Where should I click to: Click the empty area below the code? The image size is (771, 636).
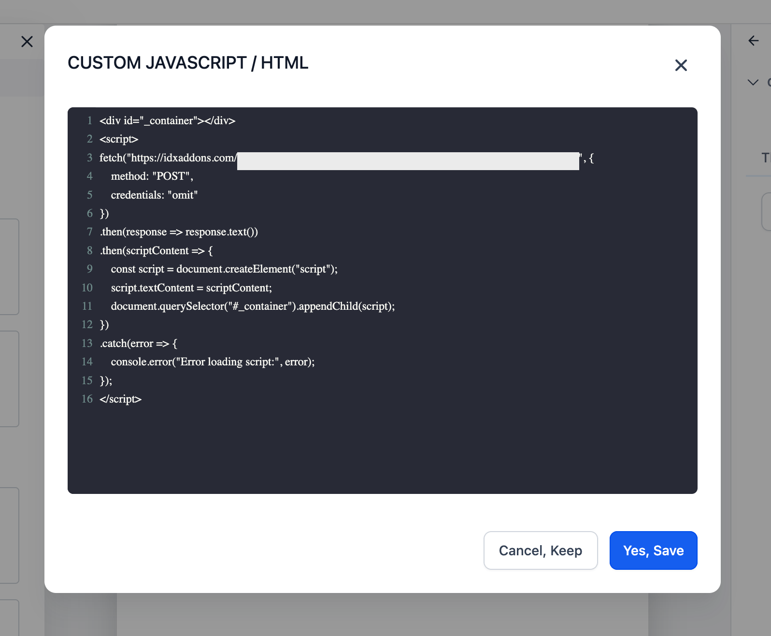tap(382, 449)
